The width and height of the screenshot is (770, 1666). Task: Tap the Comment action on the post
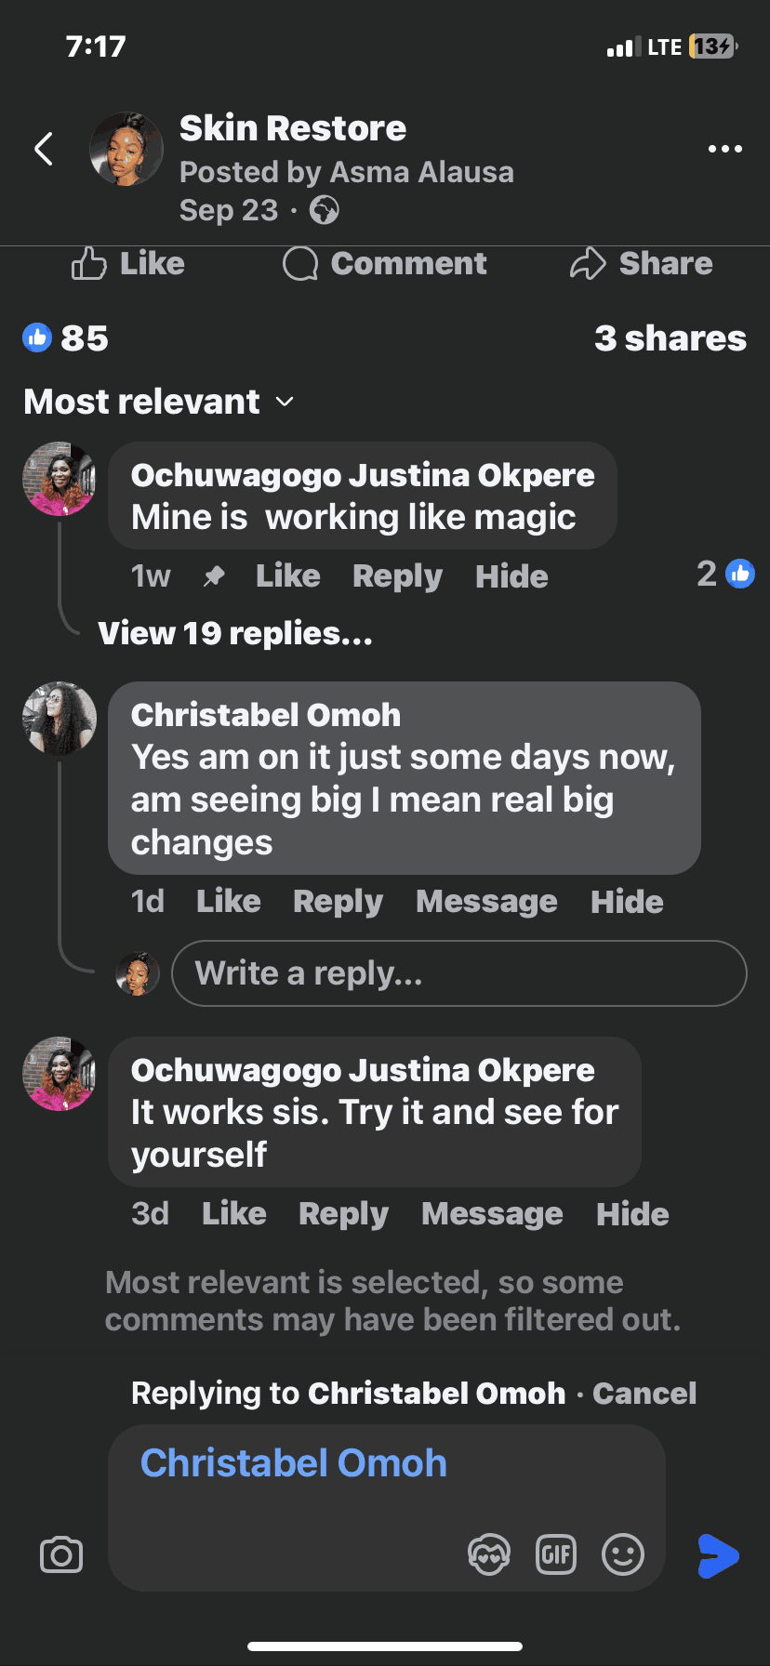385,264
